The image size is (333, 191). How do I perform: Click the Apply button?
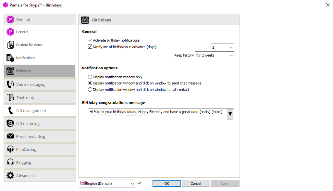click(x=225, y=183)
